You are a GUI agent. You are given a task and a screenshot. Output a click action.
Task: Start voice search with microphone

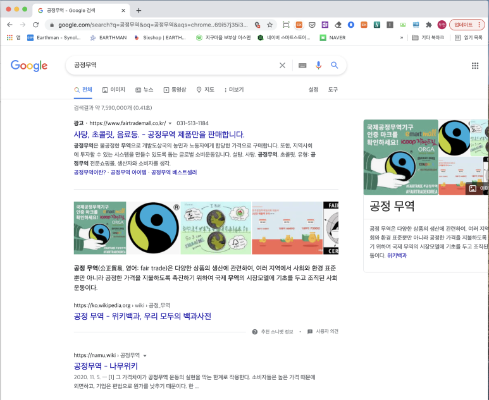318,65
